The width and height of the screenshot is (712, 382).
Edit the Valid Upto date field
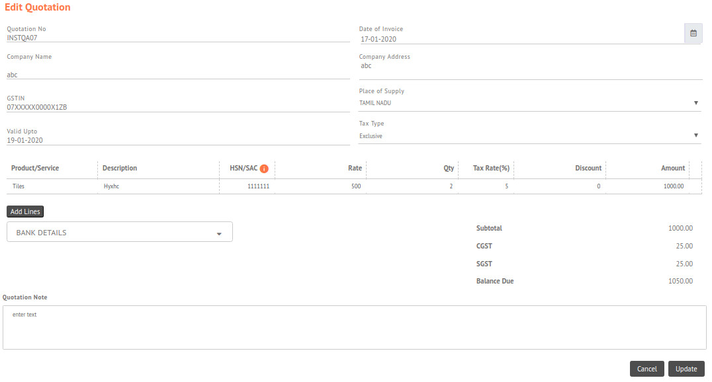[178, 141]
